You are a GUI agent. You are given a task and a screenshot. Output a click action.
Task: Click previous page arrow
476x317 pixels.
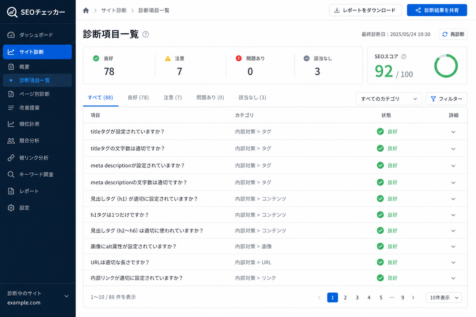click(x=319, y=298)
